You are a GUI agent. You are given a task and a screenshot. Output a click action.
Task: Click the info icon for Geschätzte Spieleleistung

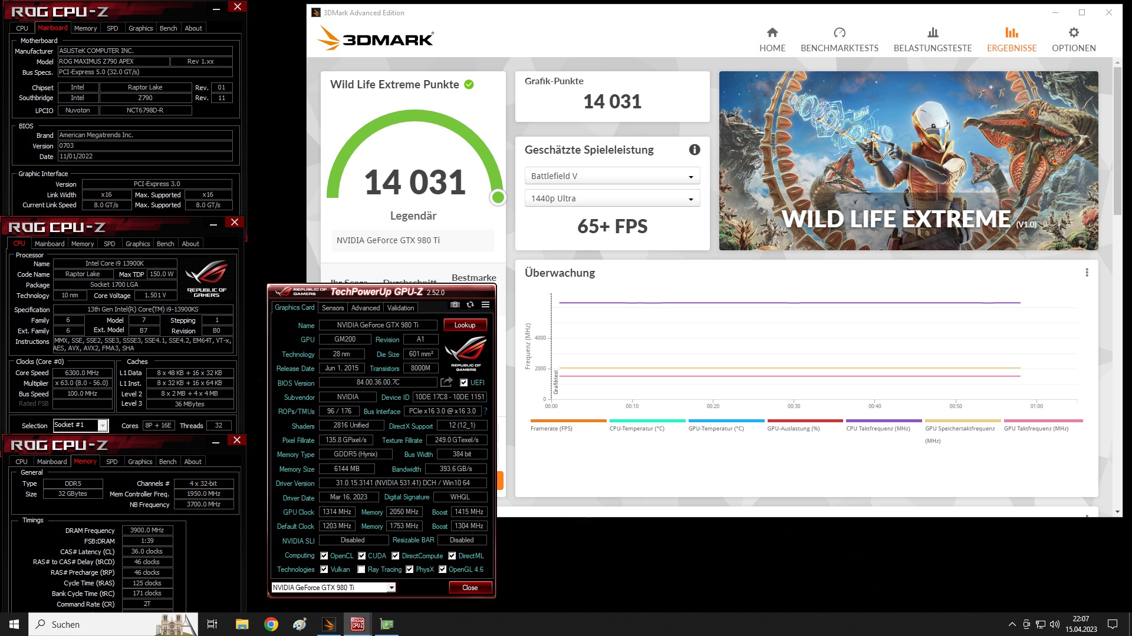(x=695, y=150)
